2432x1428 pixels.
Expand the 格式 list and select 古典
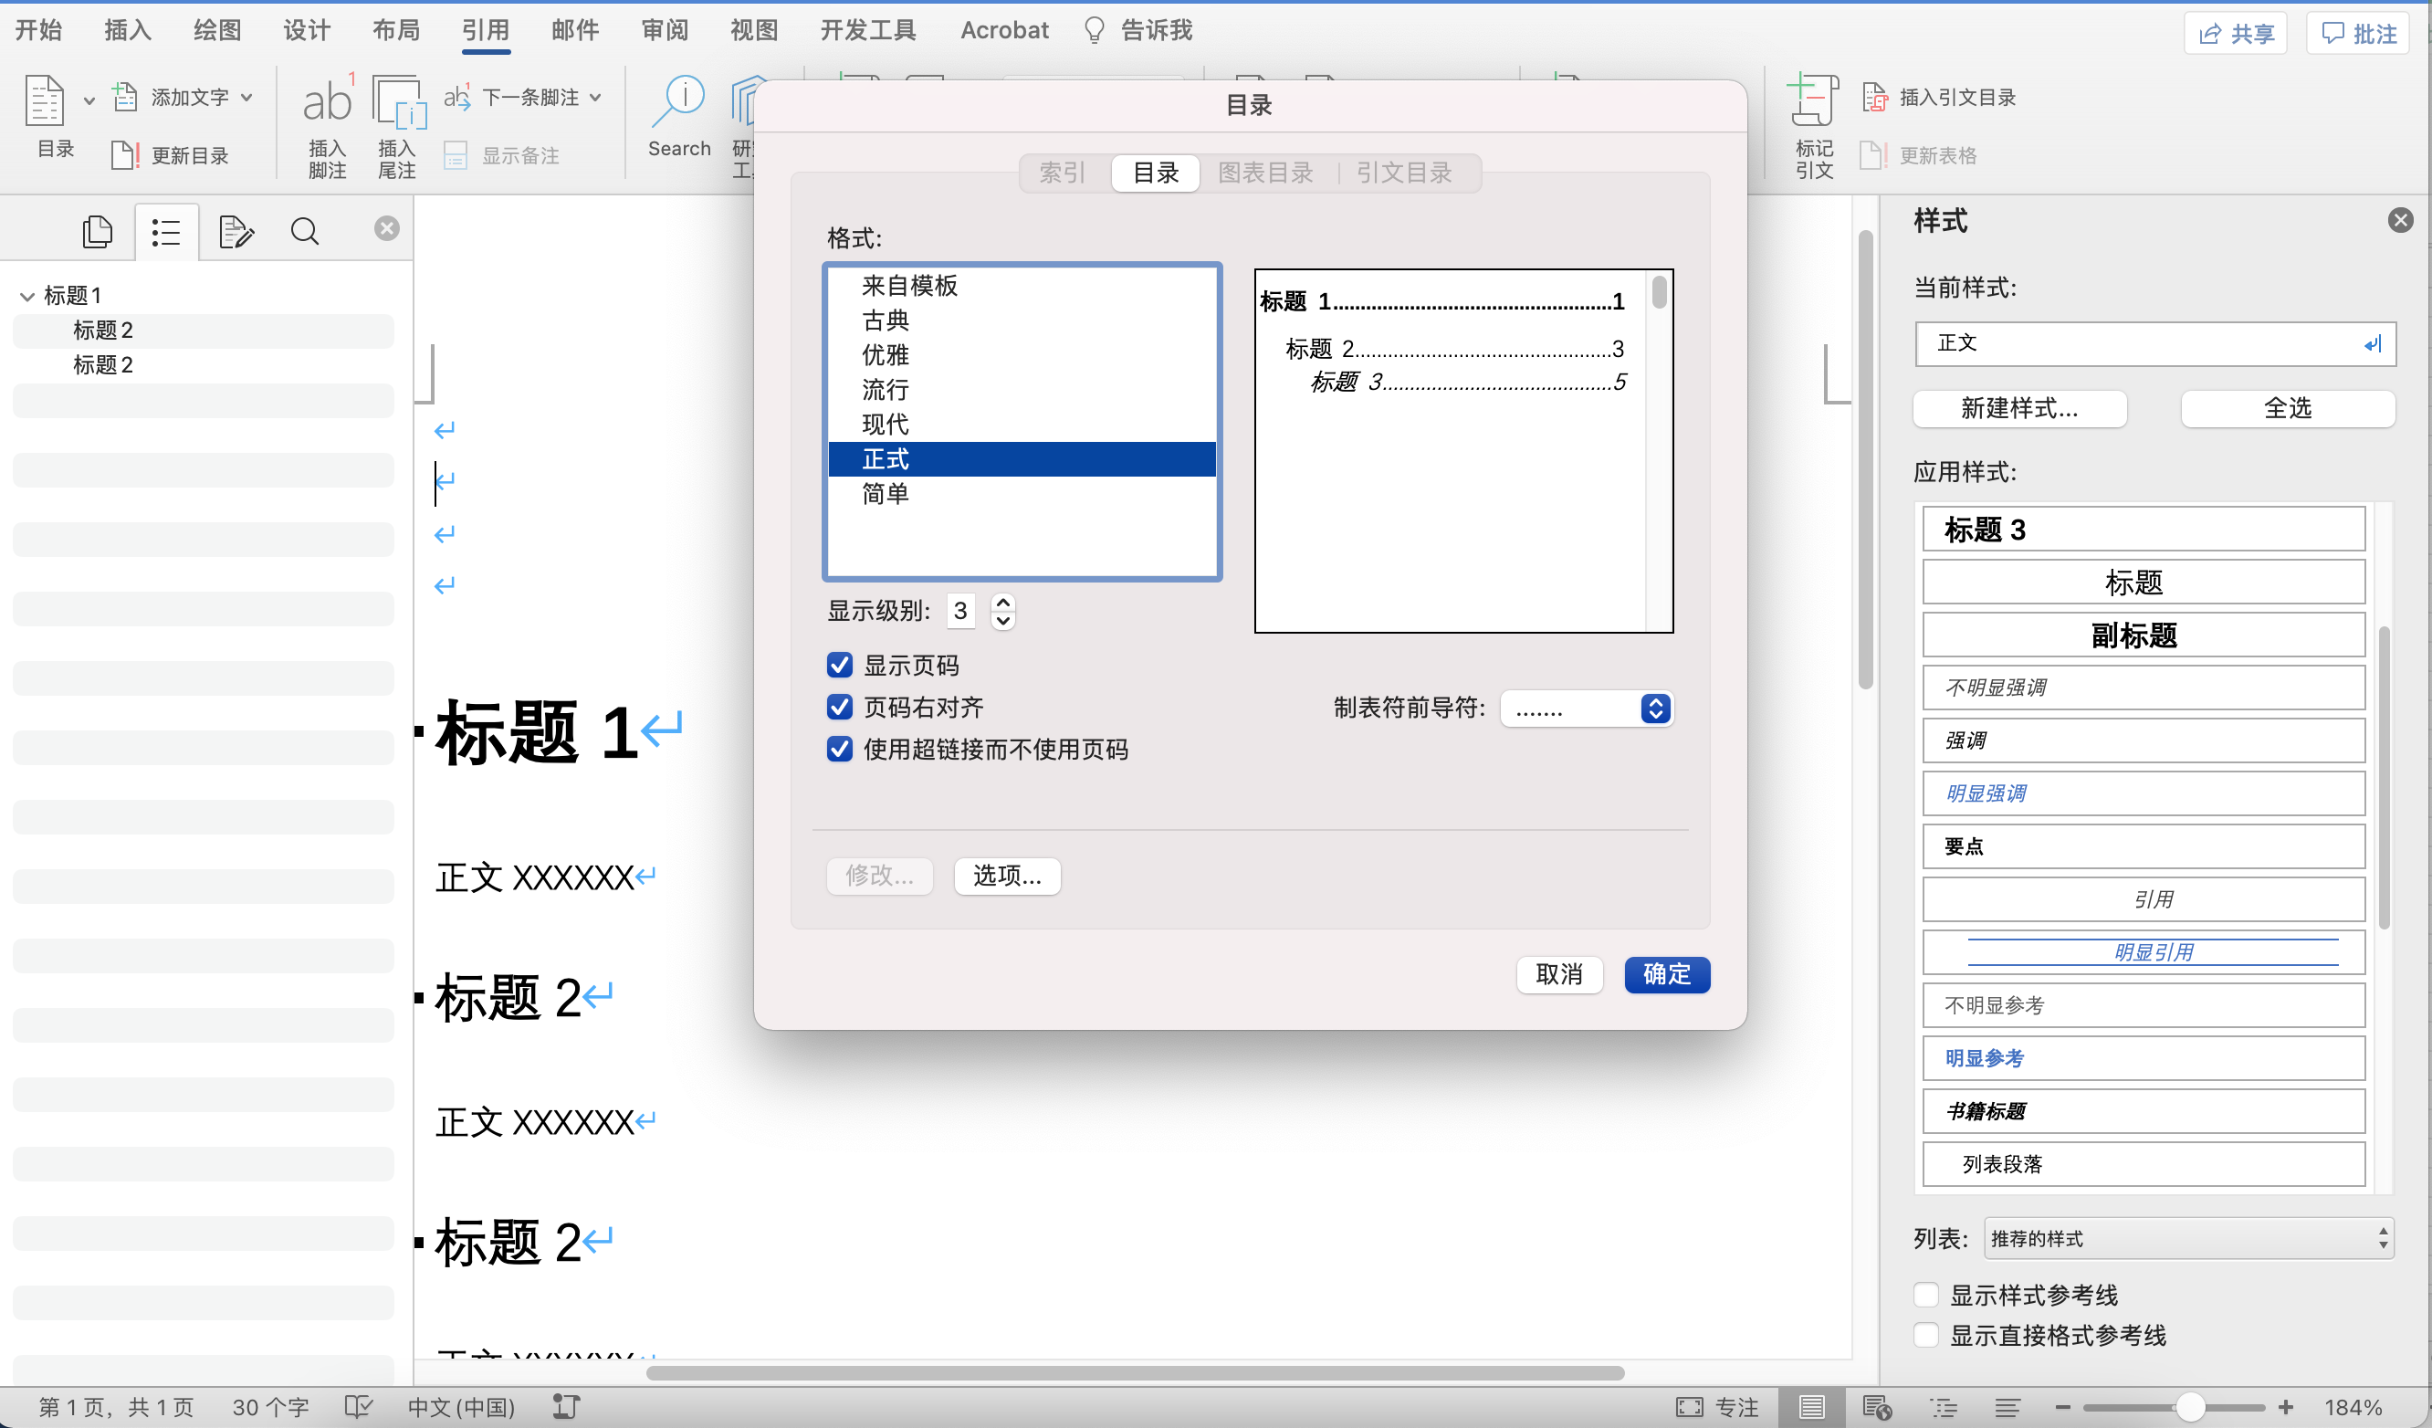(884, 320)
